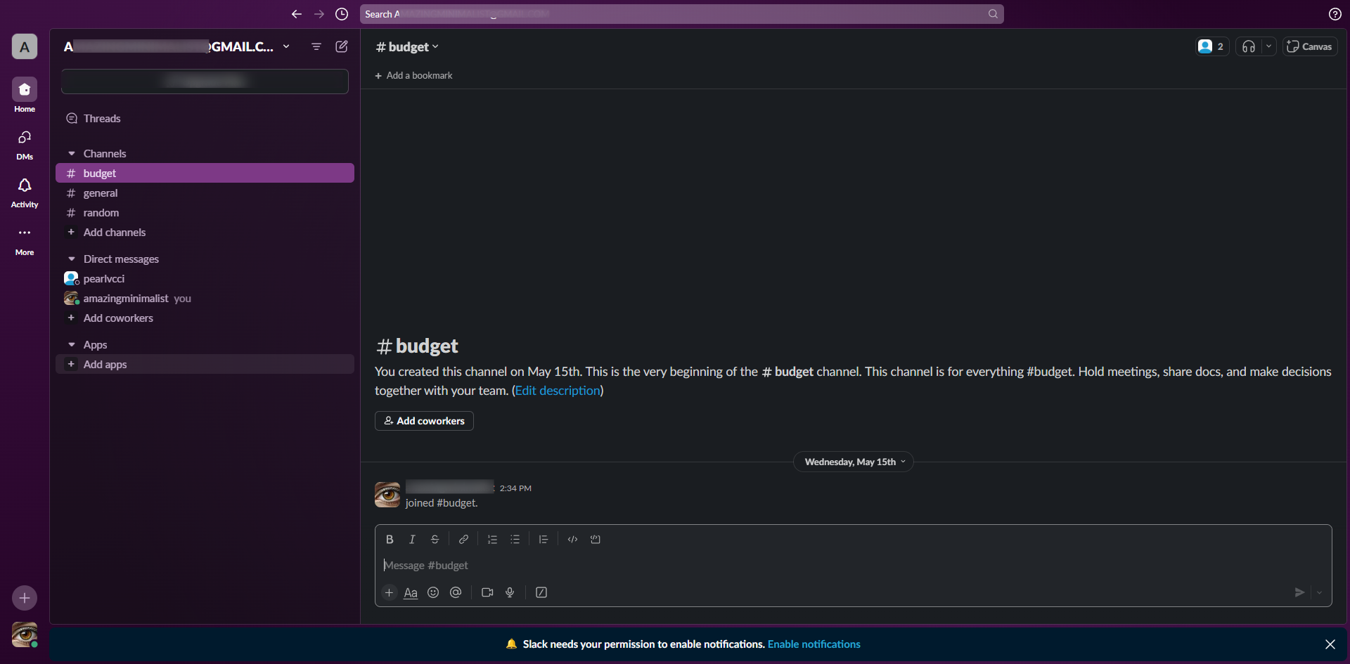Open the More sidebar menu
1350x664 pixels.
(x=25, y=240)
